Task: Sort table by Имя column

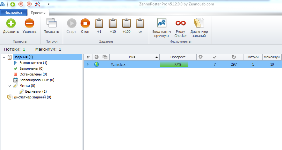Action: (x=134, y=57)
